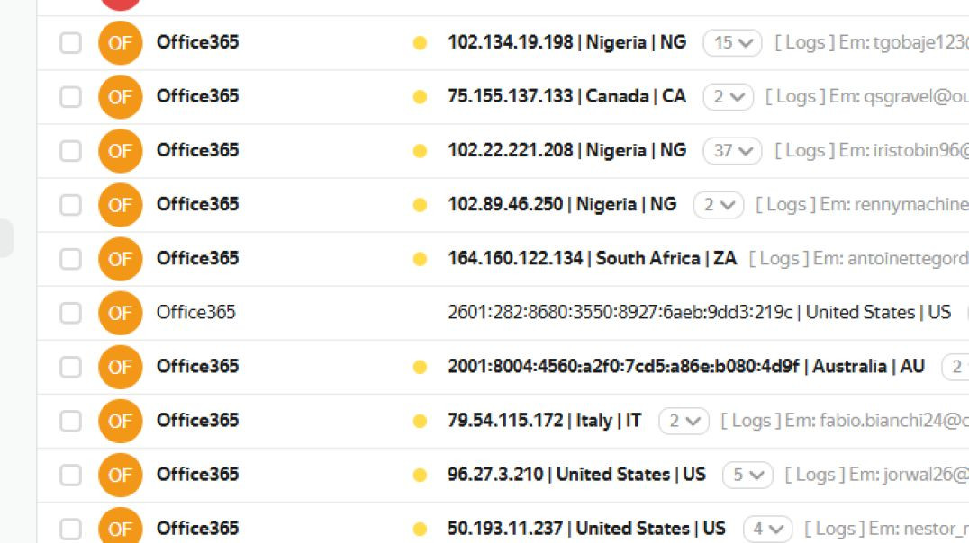Click the OF avatar in the Australia row
This screenshot has width=969, height=543.
(121, 367)
